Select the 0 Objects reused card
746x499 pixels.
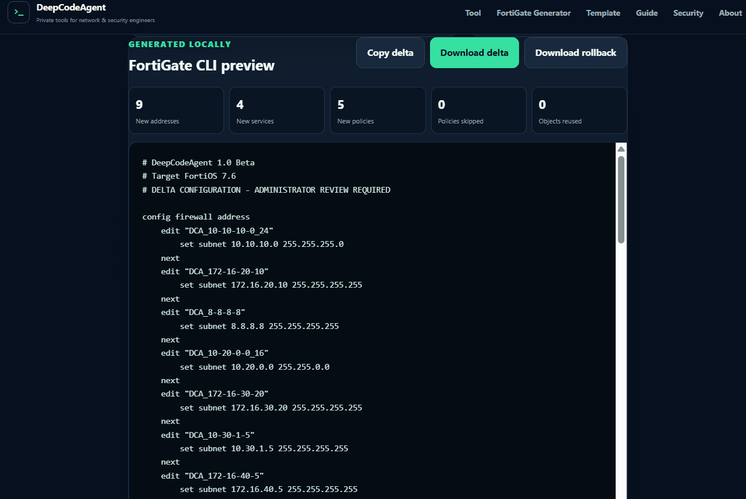[x=580, y=110]
